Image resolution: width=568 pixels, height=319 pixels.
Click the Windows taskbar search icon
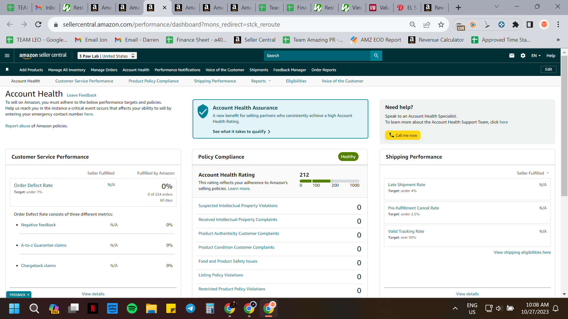coord(34,309)
